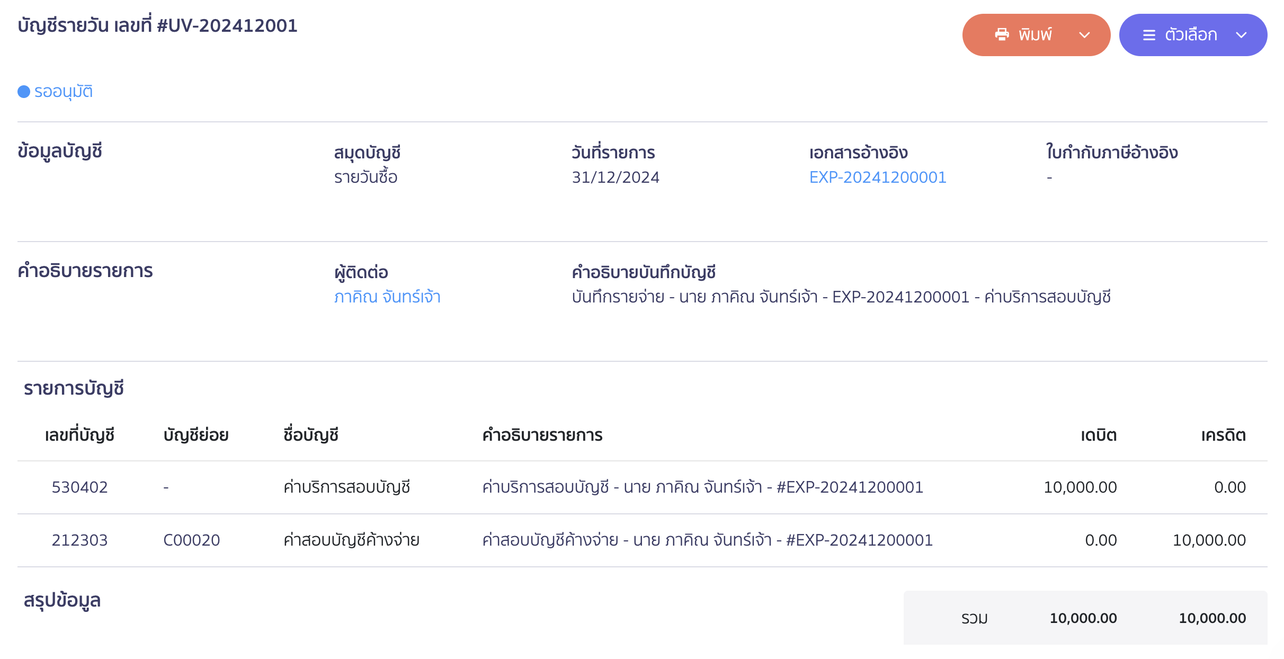This screenshot has width=1284, height=659.
Task: Click the ตัวเลือก button label
Action: click(x=1191, y=35)
